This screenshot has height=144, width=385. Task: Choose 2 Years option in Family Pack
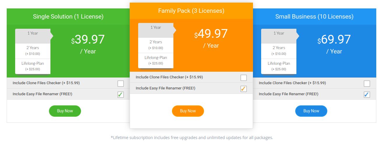tap(156, 45)
